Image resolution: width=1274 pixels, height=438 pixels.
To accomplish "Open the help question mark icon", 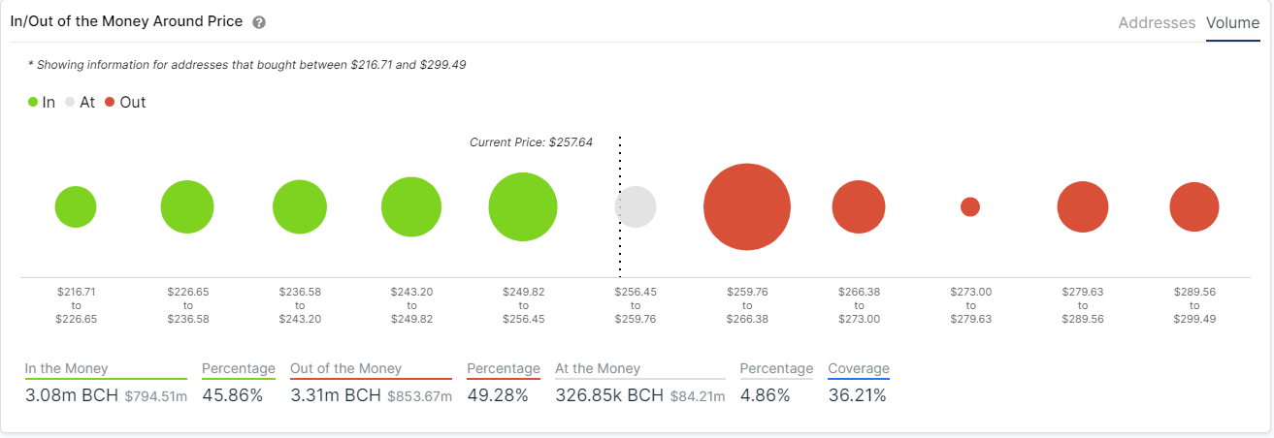I will click(x=259, y=22).
